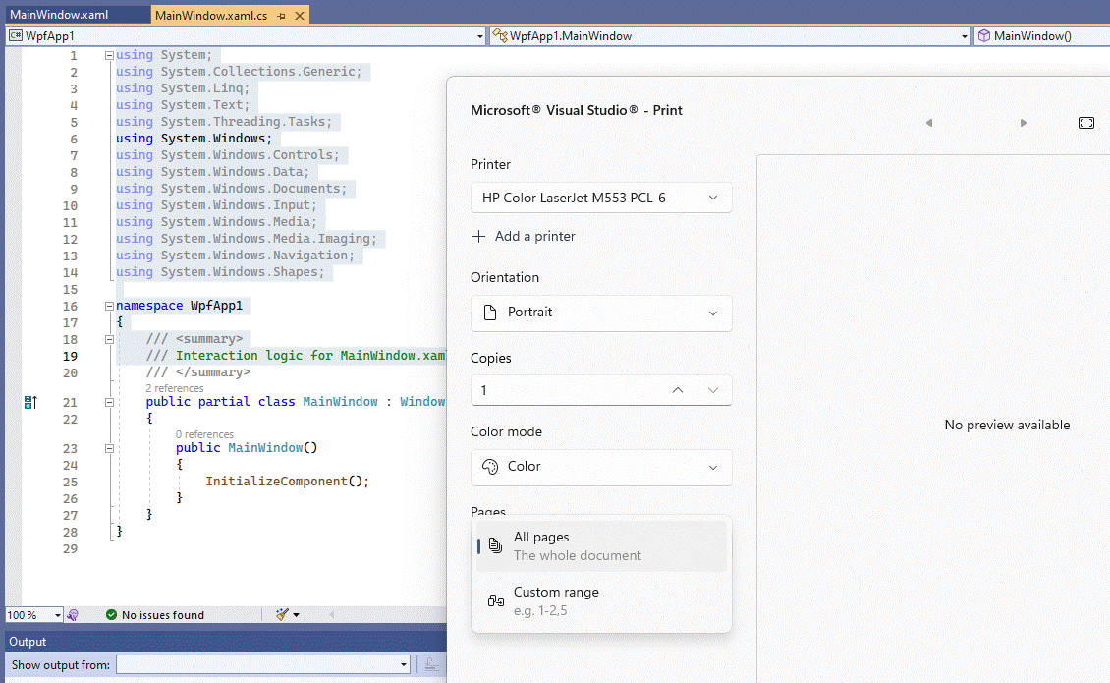Click the inheritance margin icon at line 21

(x=30, y=403)
